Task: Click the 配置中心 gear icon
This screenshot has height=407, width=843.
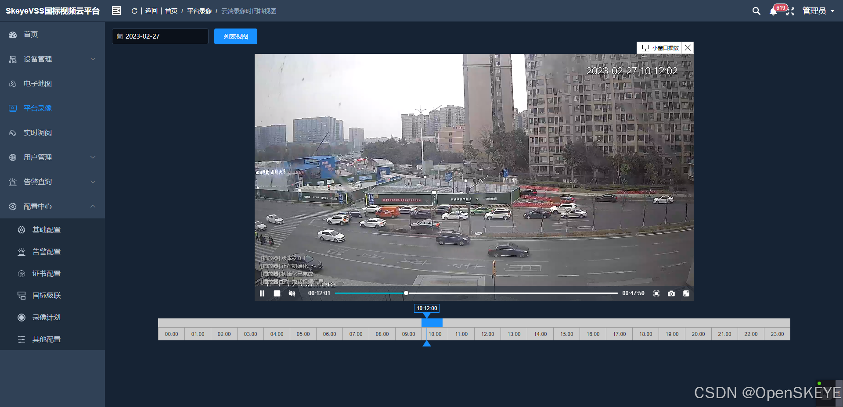Action: (x=13, y=206)
